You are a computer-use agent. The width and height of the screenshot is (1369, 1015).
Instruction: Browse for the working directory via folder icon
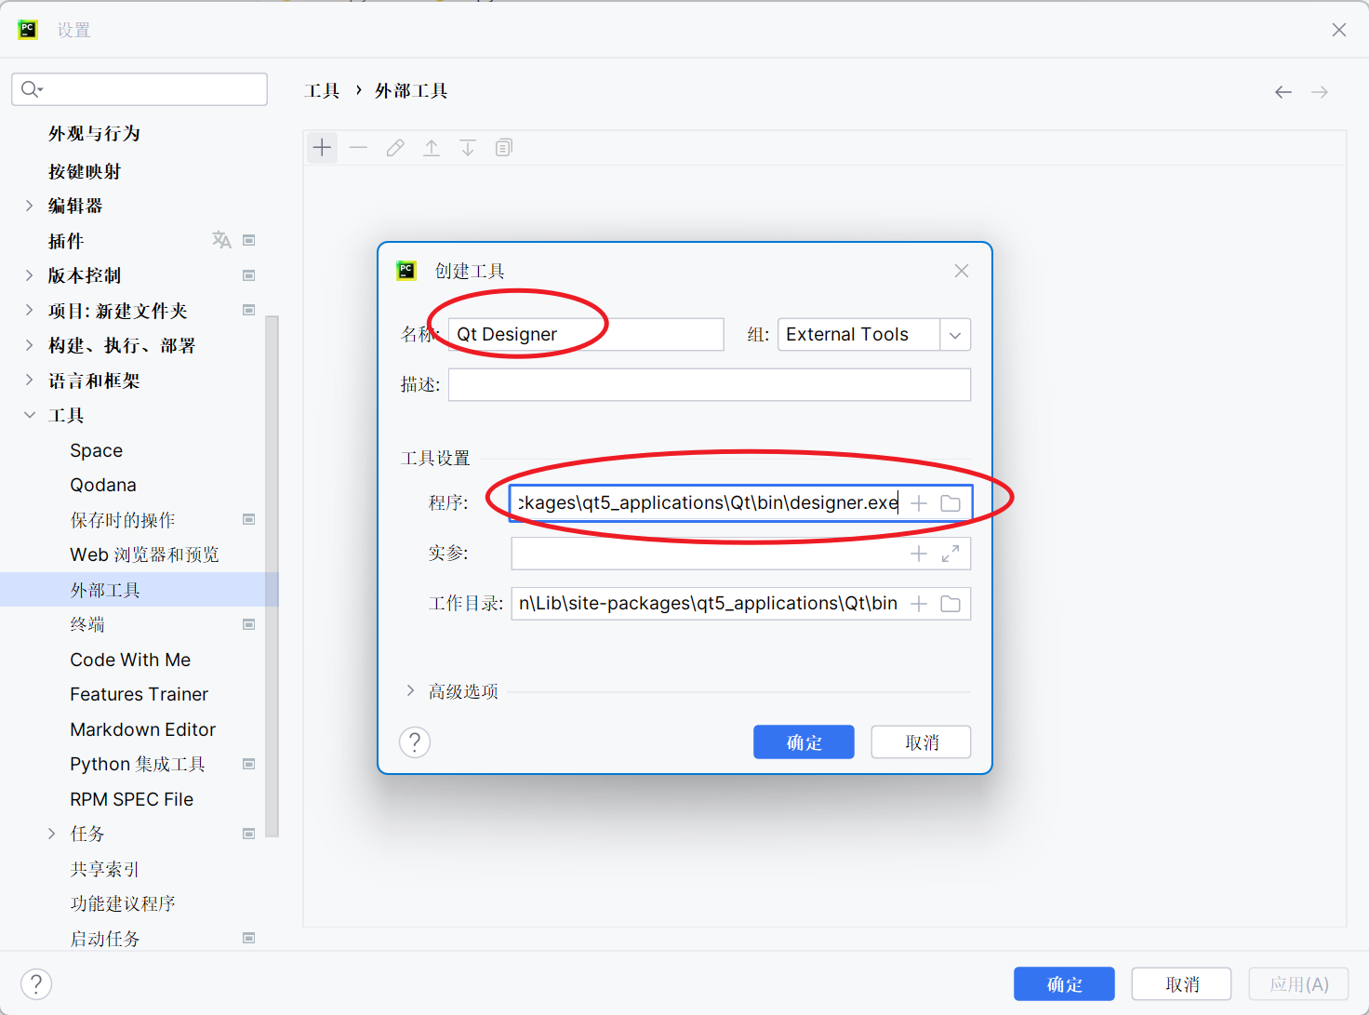coord(950,603)
